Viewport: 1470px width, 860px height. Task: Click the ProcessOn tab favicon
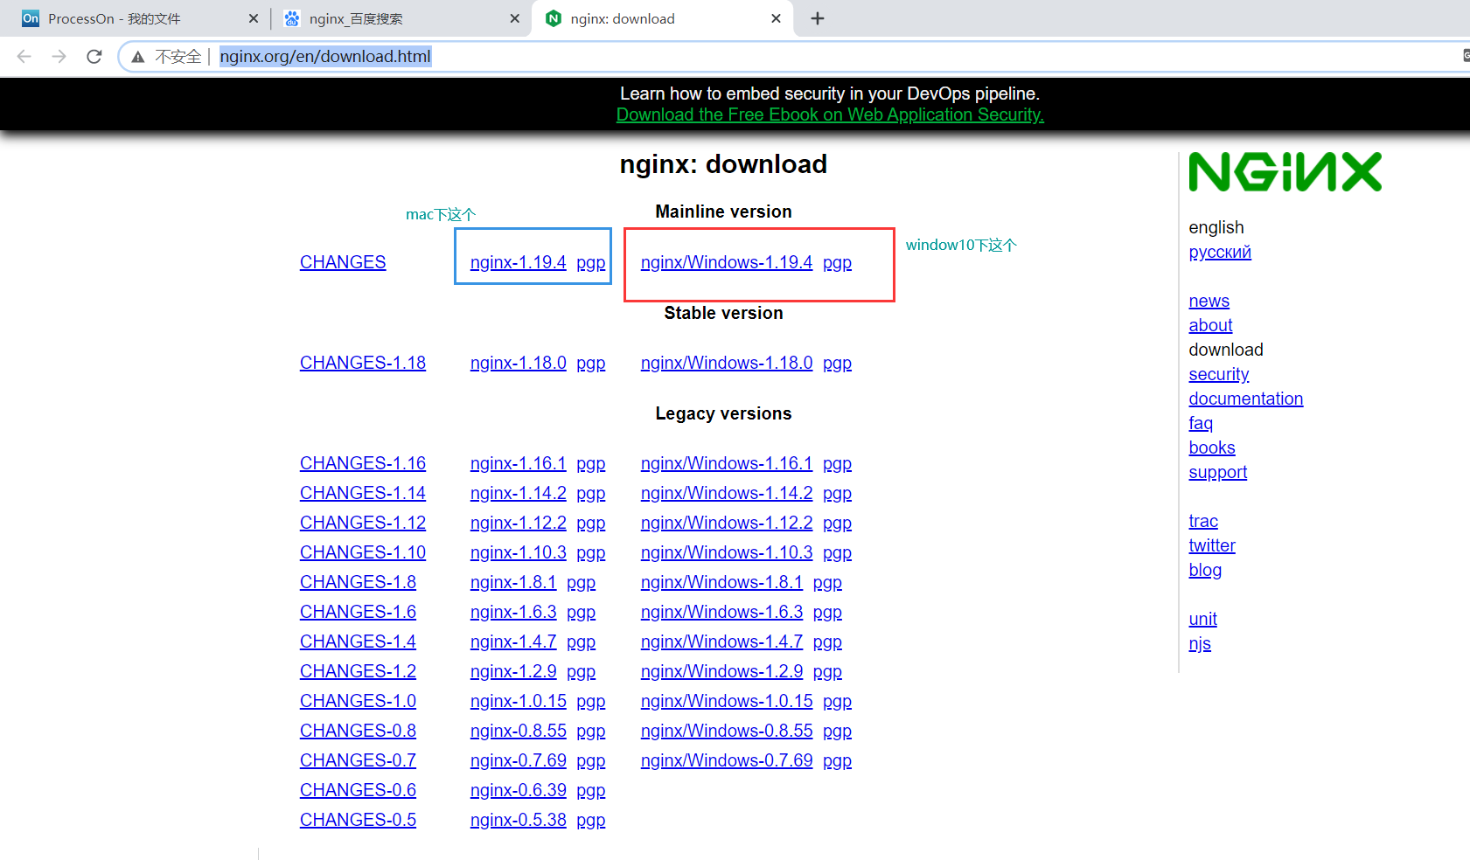[x=31, y=18]
